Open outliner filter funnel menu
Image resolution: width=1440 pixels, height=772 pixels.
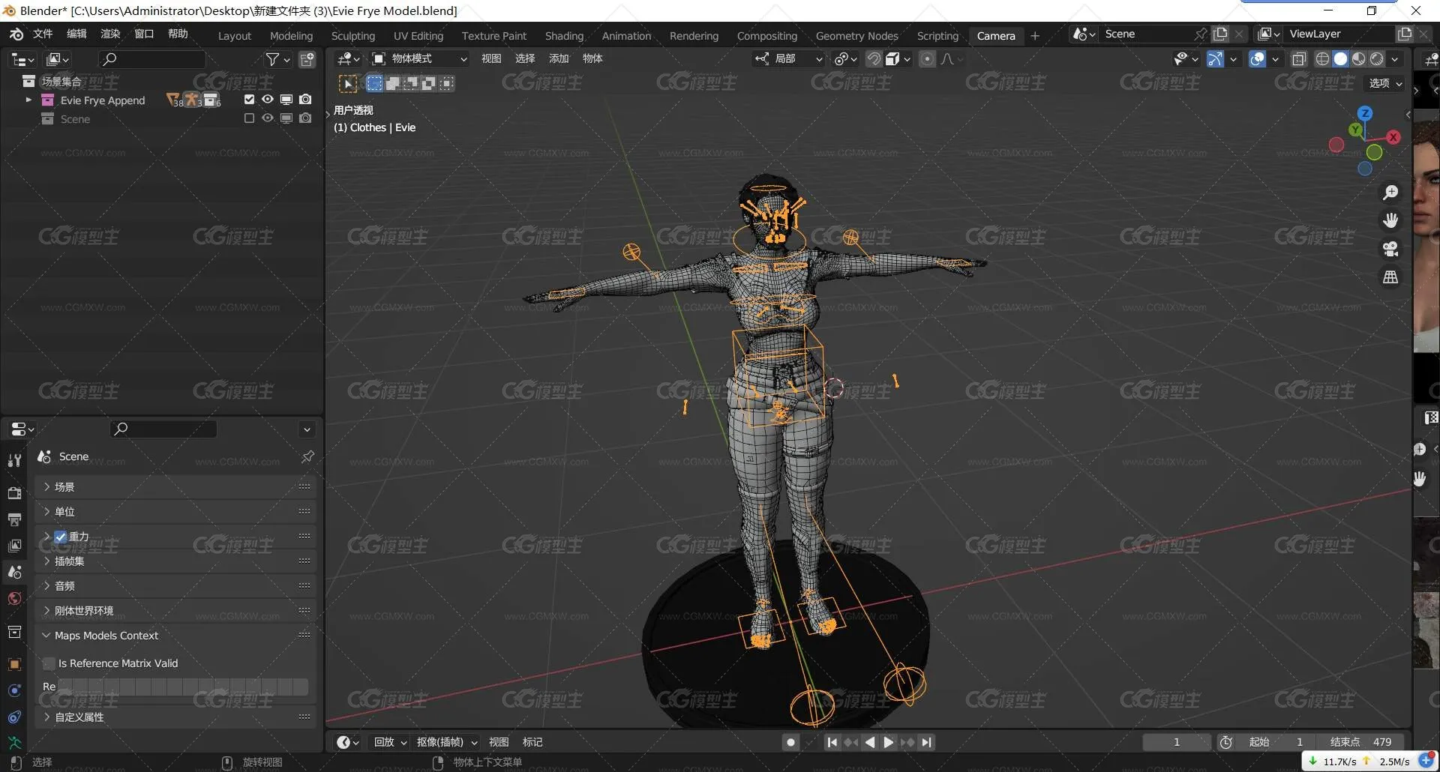277,59
